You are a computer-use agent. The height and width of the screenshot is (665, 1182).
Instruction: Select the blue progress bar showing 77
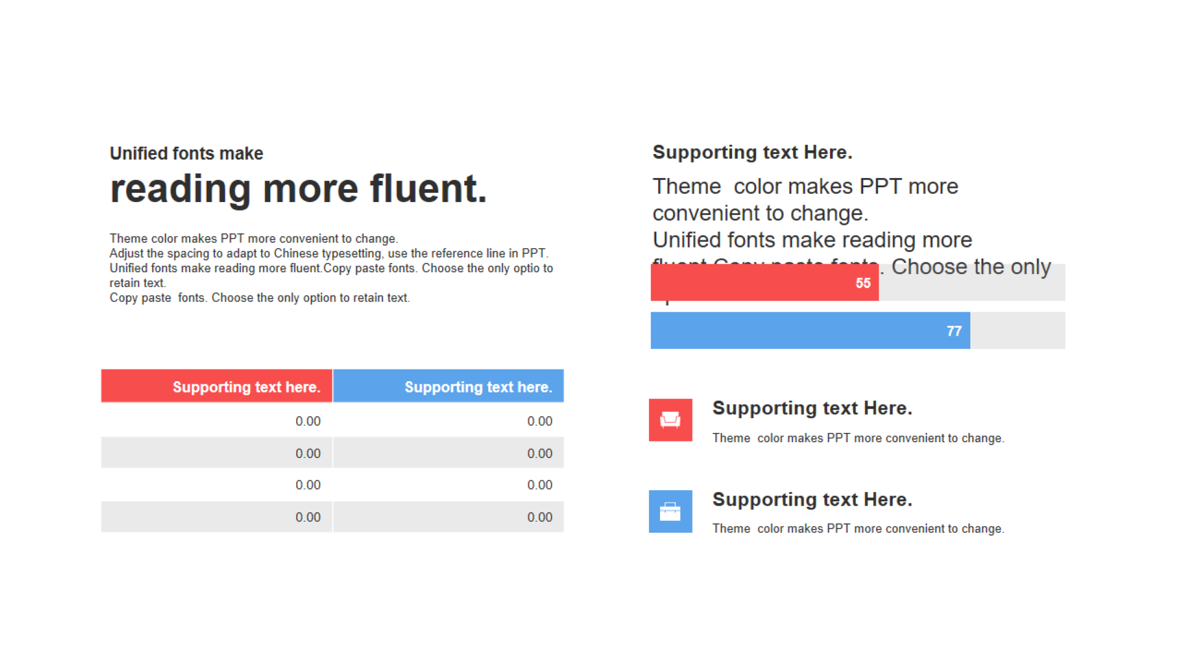coord(810,331)
